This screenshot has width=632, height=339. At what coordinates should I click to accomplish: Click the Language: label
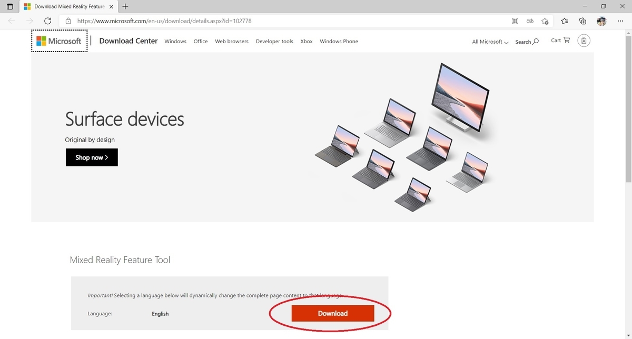100,314
